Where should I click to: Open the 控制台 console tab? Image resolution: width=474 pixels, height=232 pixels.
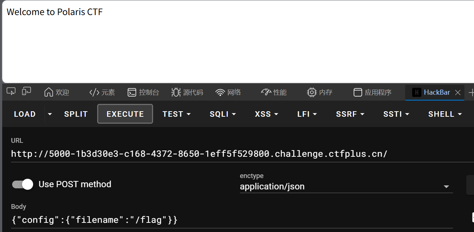pyautogui.click(x=143, y=93)
